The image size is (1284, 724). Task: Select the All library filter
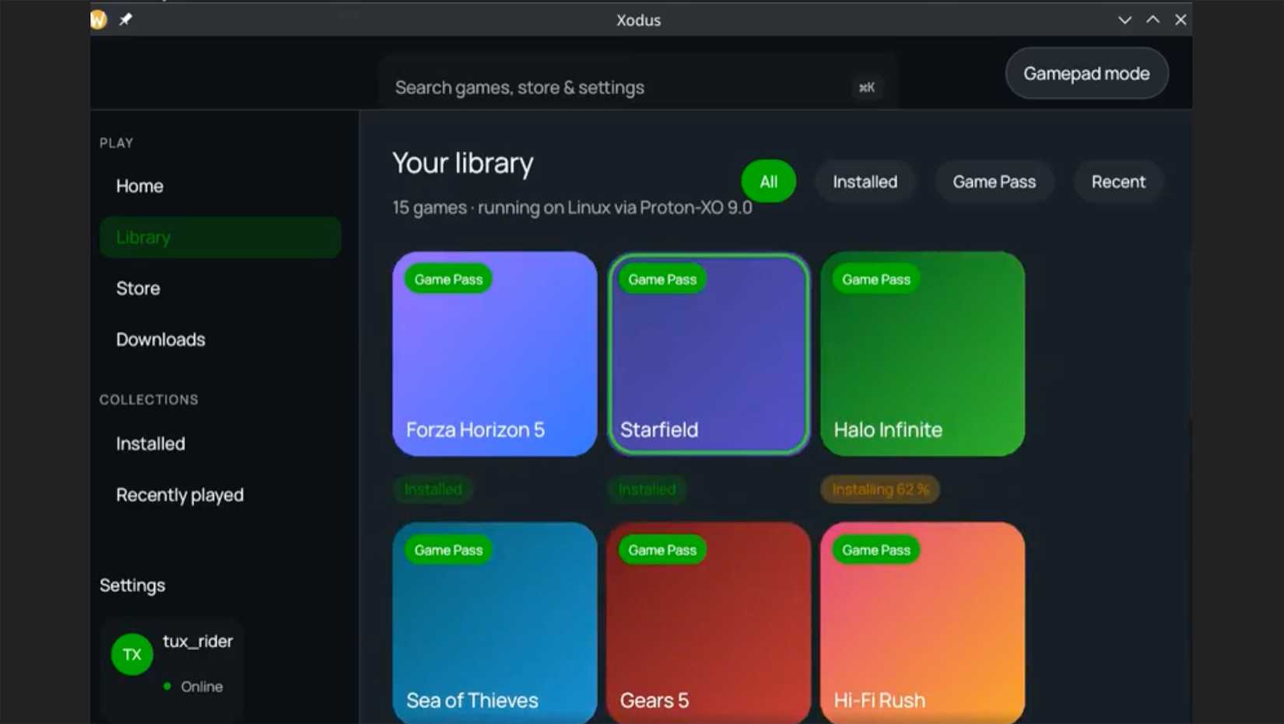[768, 181]
